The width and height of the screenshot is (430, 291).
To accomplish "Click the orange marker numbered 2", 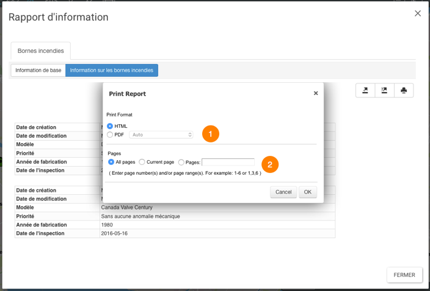I will tap(270, 164).
